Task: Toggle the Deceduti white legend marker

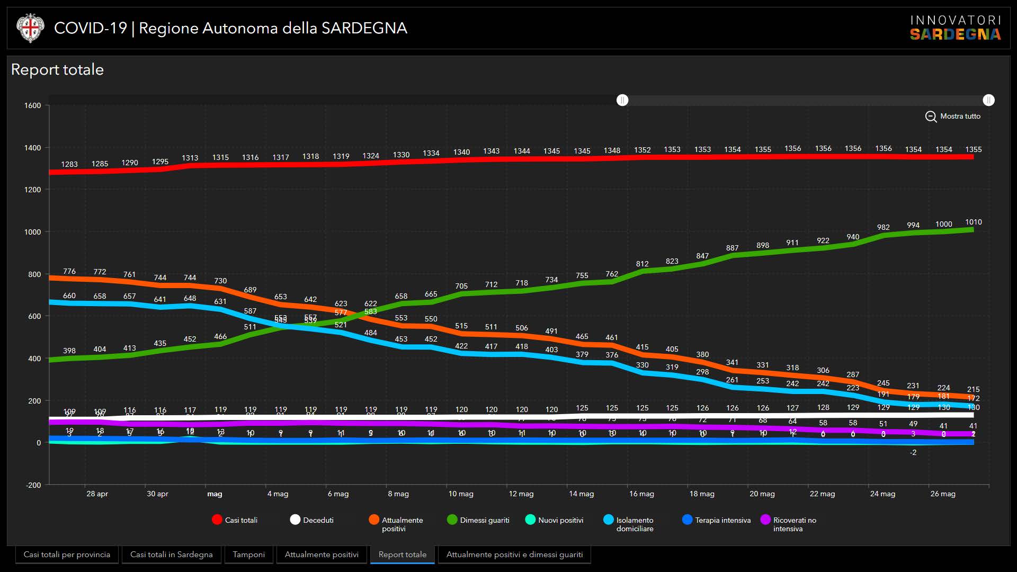Action: pyautogui.click(x=295, y=520)
